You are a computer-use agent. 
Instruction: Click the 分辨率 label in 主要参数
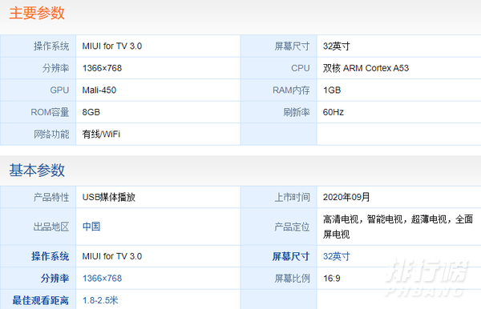(x=56, y=68)
